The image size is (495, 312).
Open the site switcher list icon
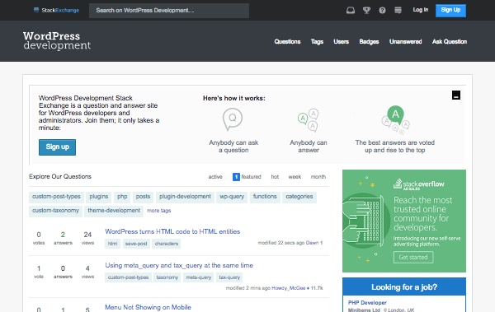398,11
